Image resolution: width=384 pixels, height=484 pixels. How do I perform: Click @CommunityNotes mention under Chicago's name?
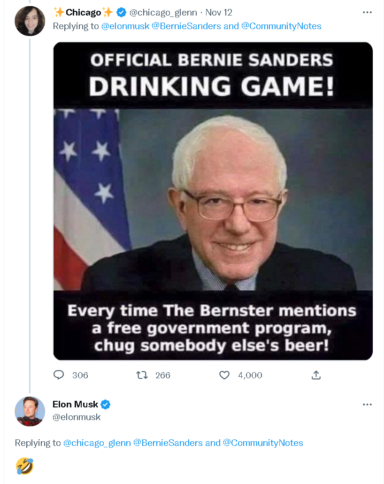point(281,26)
